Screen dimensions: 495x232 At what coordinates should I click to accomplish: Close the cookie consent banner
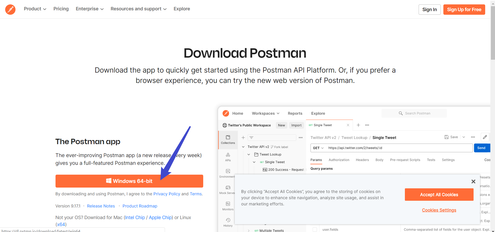pos(473,181)
